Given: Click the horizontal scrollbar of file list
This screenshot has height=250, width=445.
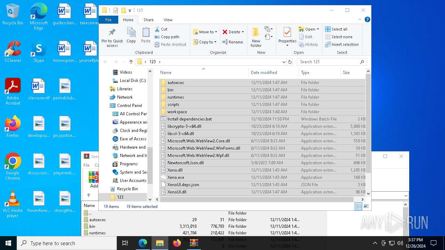Looking at the screenshot, I should (x=257, y=199).
